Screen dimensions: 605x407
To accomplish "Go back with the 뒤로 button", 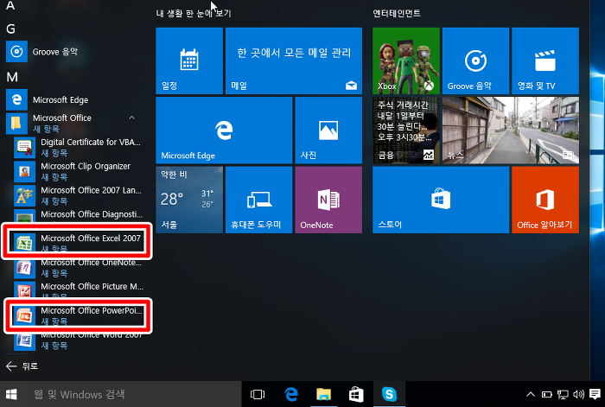I will pos(22,366).
